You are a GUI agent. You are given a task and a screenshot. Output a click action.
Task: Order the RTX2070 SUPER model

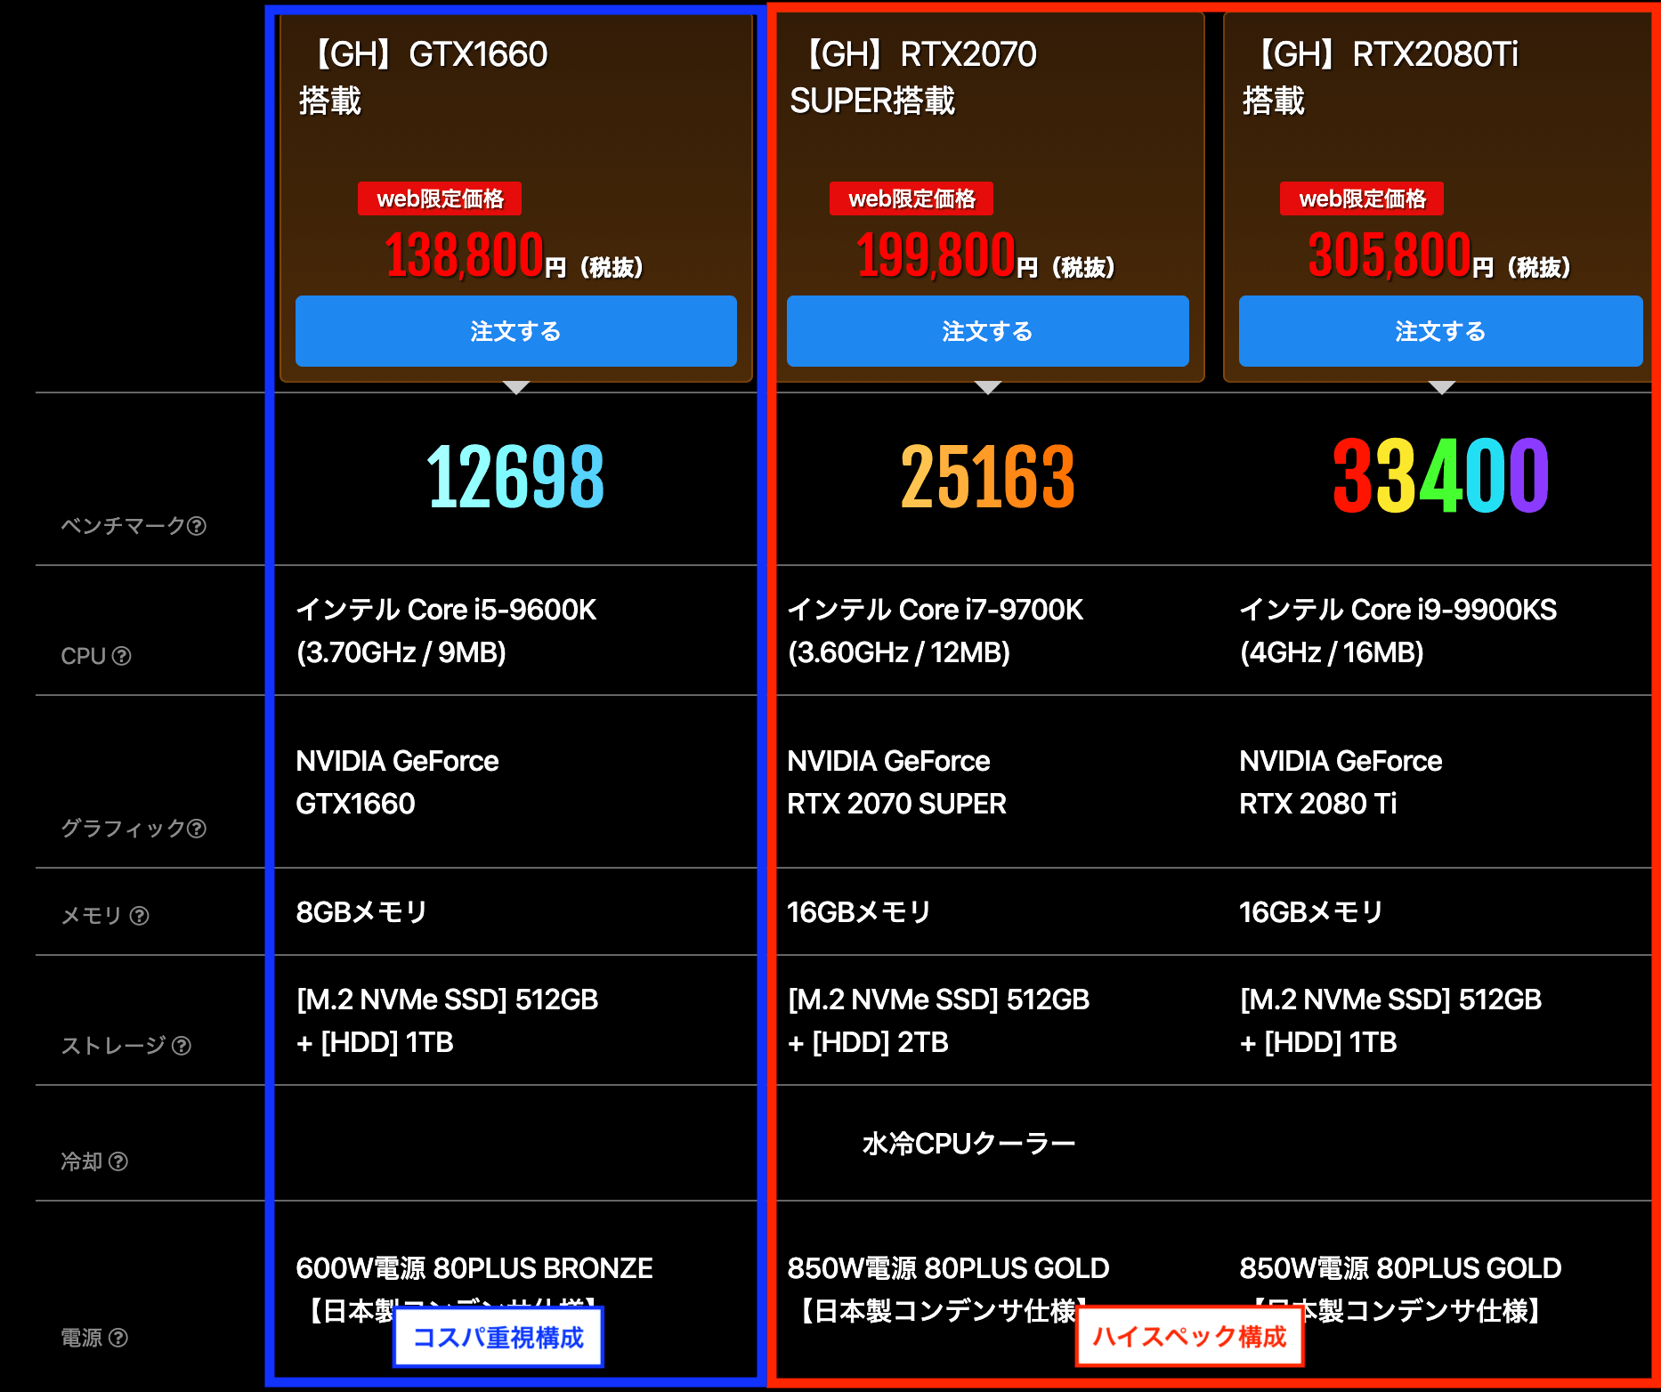pos(987,331)
